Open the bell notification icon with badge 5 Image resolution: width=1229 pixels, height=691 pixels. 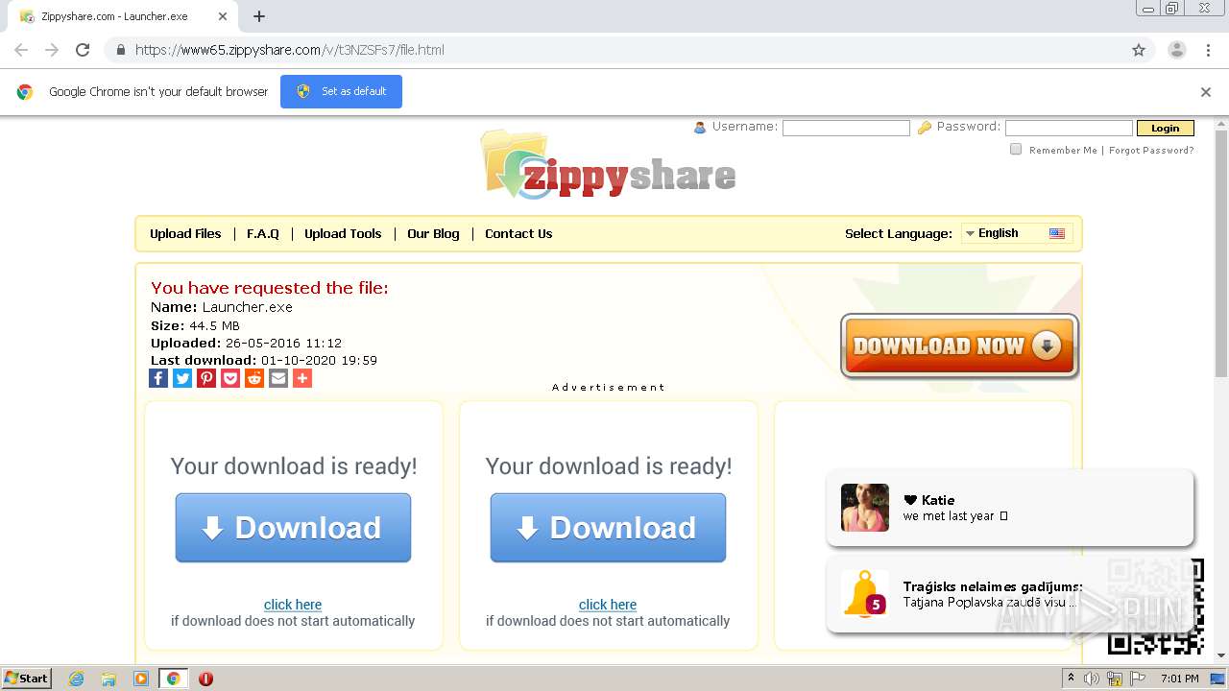coord(863,593)
